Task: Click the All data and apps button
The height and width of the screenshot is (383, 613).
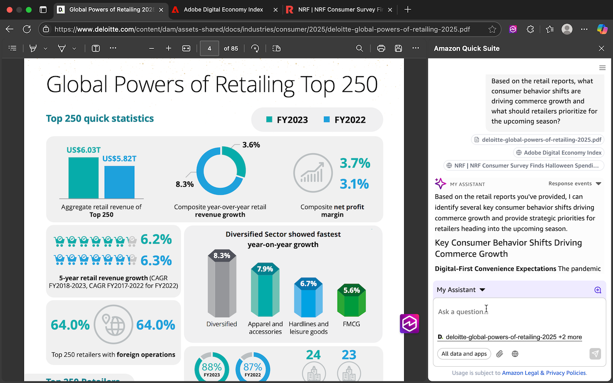Action: (x=464, y=354)
